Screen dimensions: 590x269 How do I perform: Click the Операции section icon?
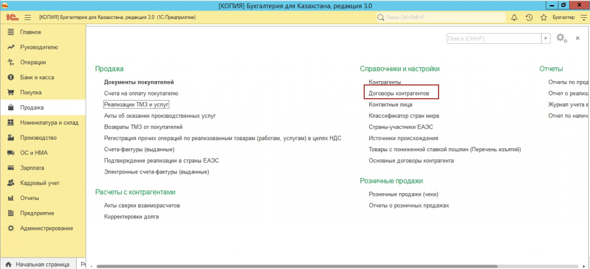pyautogui.click(x=11, y=62)
